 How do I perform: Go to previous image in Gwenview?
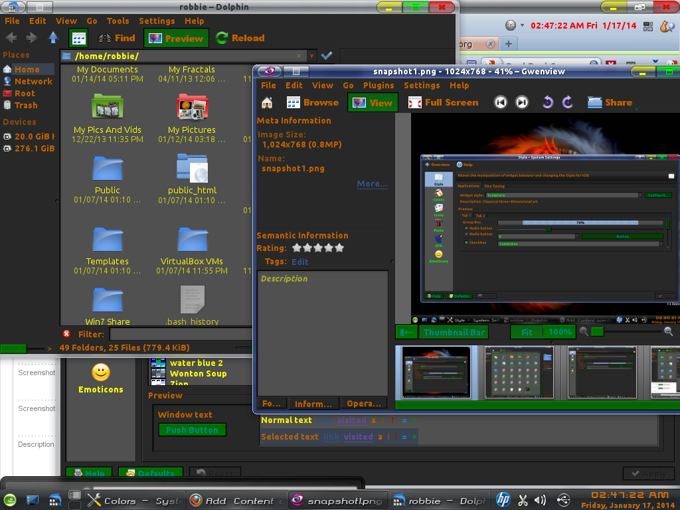click(x=501, y=102)
